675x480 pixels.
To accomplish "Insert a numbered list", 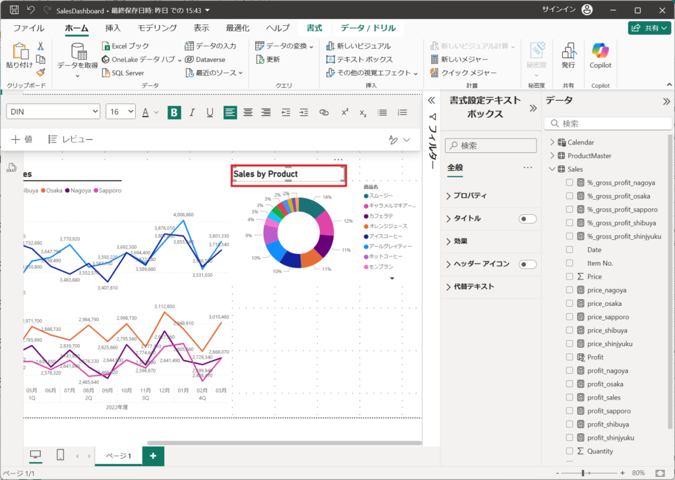I will coord(403,112).
